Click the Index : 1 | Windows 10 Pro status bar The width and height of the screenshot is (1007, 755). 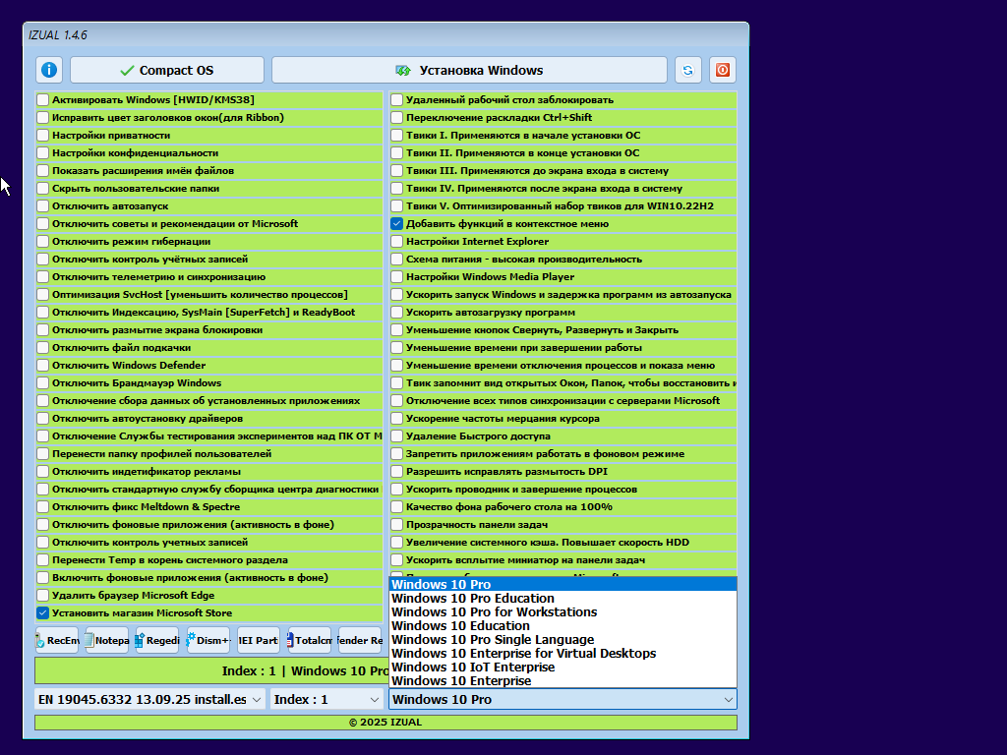[x=212, y=670]
